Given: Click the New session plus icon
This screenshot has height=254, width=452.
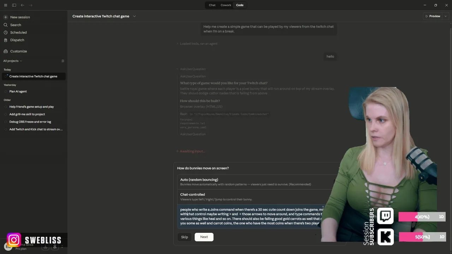Looking at the screenshot, I should pyautogui.click(x=6, y=17).
